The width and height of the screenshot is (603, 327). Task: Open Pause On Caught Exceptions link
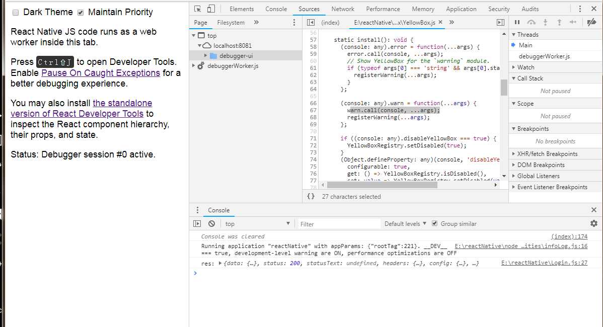(x=101, y=72)
